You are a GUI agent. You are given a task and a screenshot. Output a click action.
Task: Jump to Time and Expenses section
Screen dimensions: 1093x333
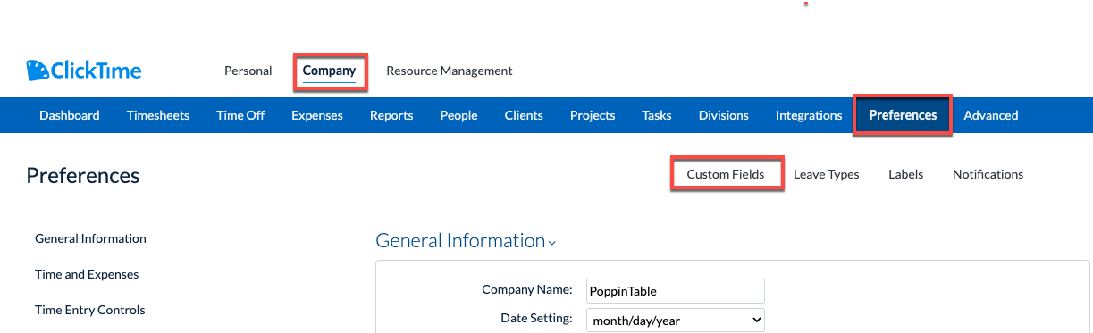(87, 274)
